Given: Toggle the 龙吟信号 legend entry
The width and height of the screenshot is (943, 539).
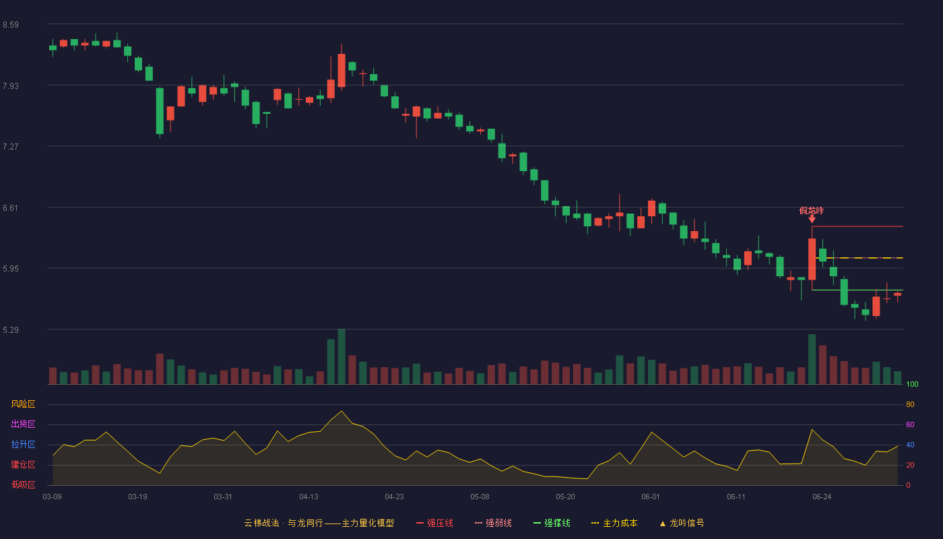Looking at the screenshot, I should [681, 523].
